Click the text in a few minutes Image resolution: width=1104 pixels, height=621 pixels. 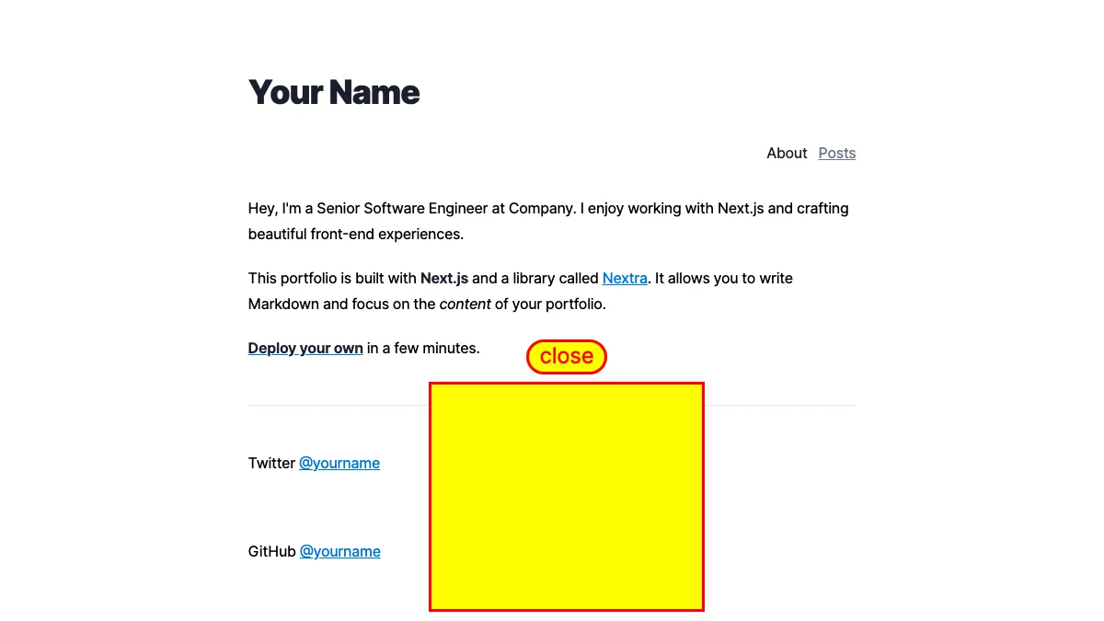tap(423, 348)
